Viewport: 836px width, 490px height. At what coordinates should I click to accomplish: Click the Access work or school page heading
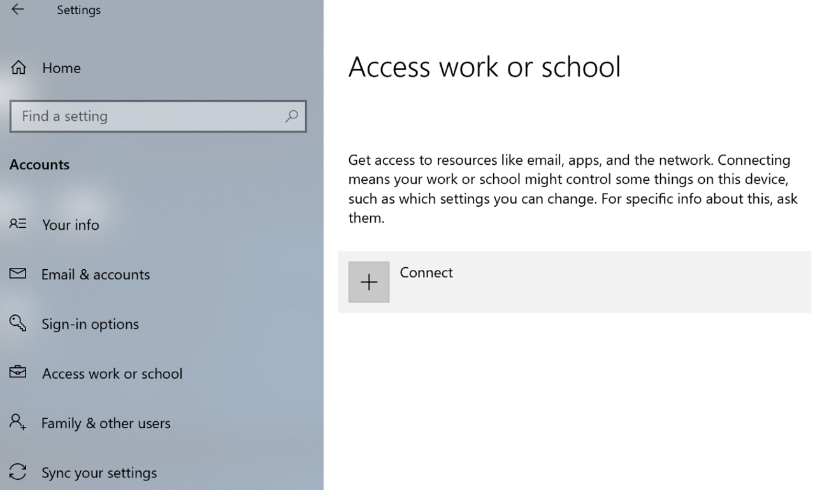tap(484, 67)
